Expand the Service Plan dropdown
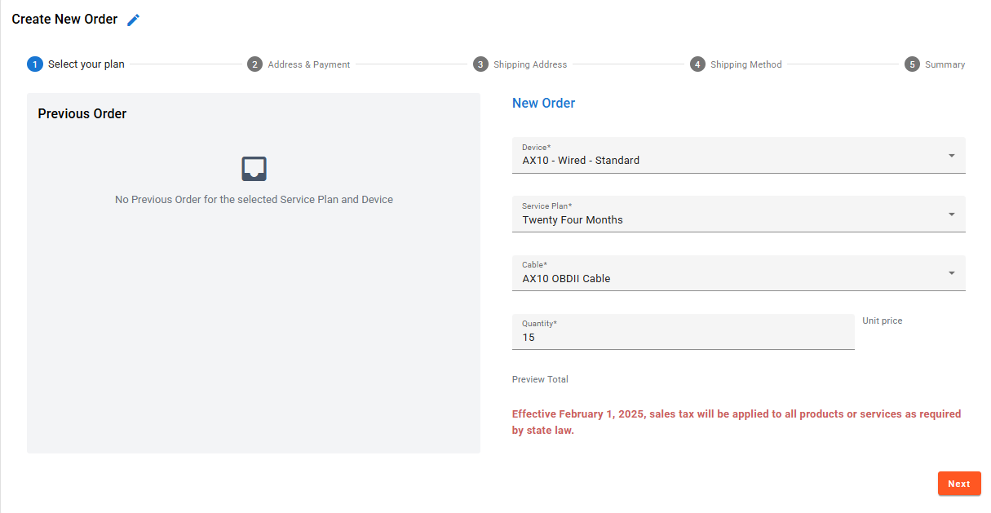Image resolution: width=991 pixels, height=513 pixels. 951,214
